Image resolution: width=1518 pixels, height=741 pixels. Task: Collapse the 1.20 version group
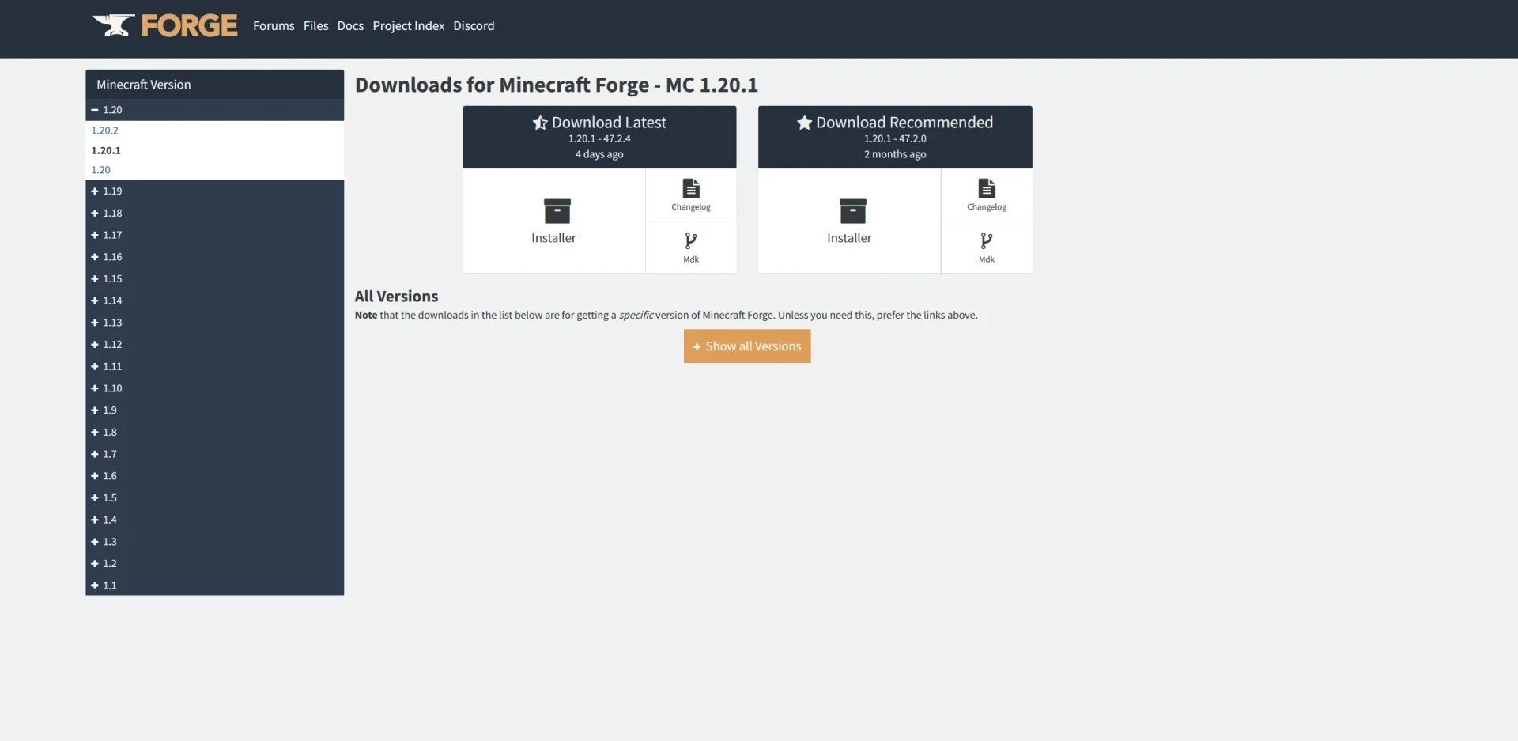coord(214,110)
